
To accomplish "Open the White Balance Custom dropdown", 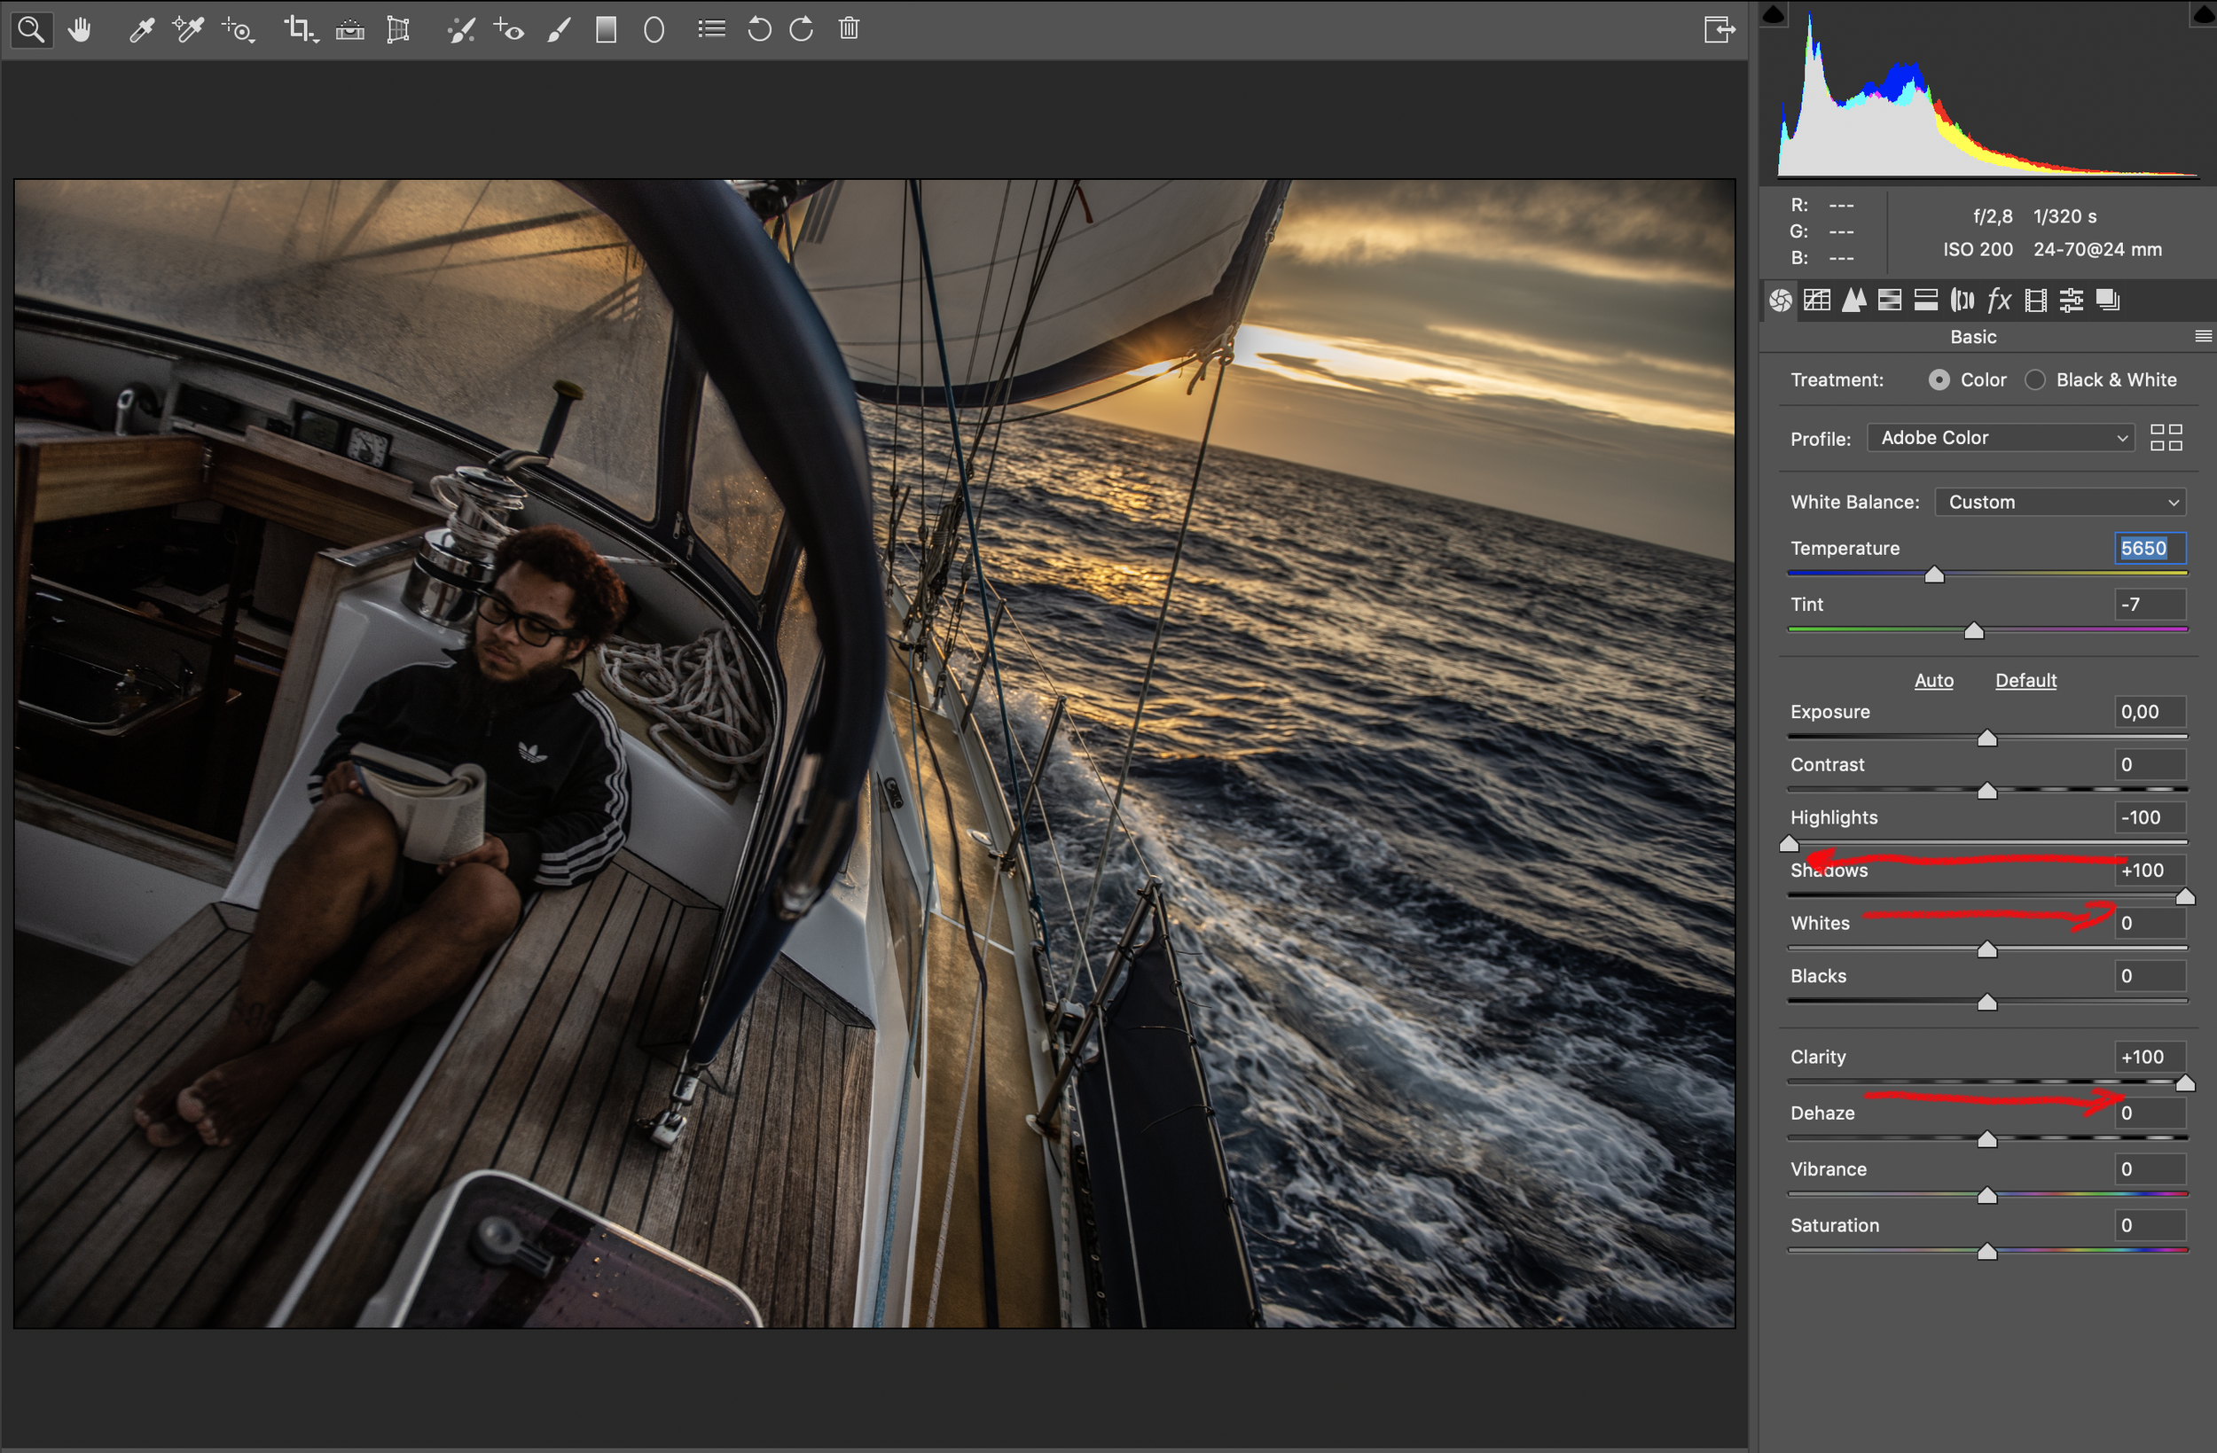I will 2059,502.
